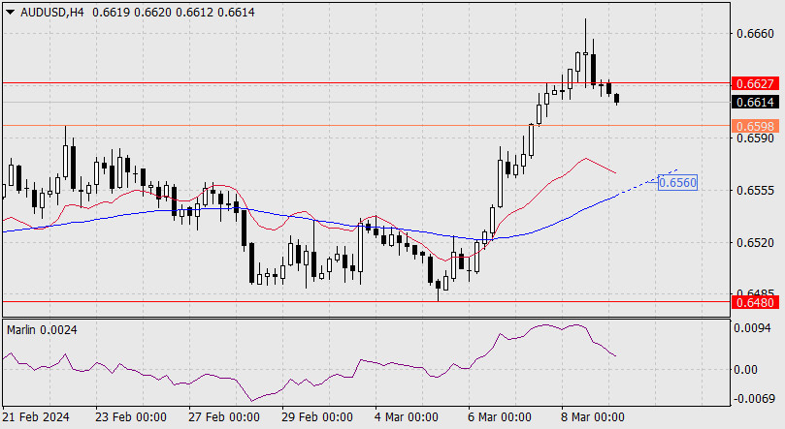Select the 4 Mar 00:00 date label
785x429 pixels.
[407, 417]
